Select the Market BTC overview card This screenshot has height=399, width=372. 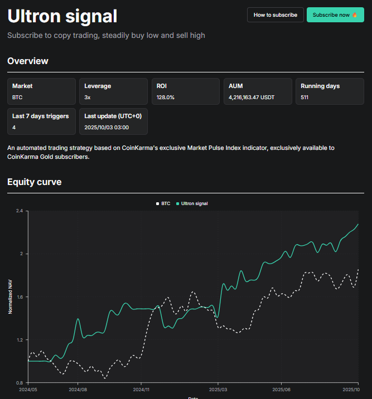41,91
